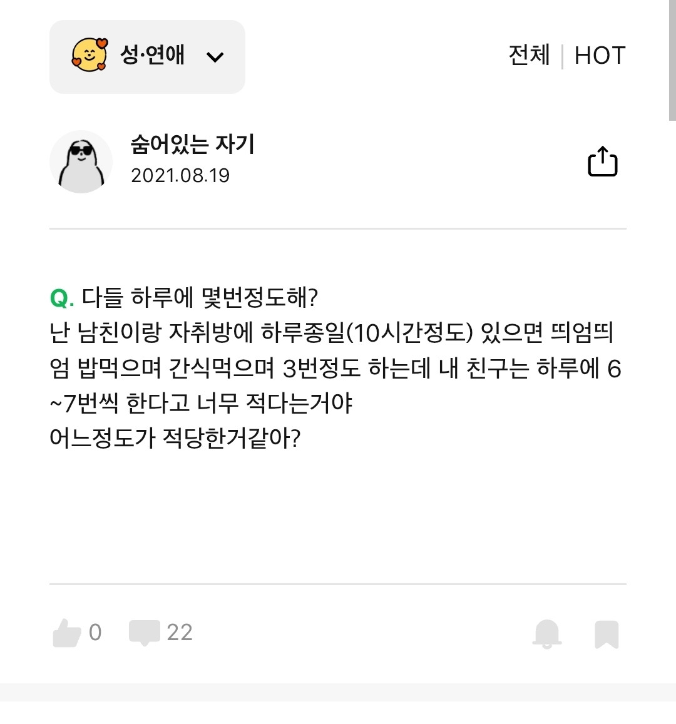Click the line 어느정도가 적당한거같아?
The image size is (676, 724).
(175, 438)
